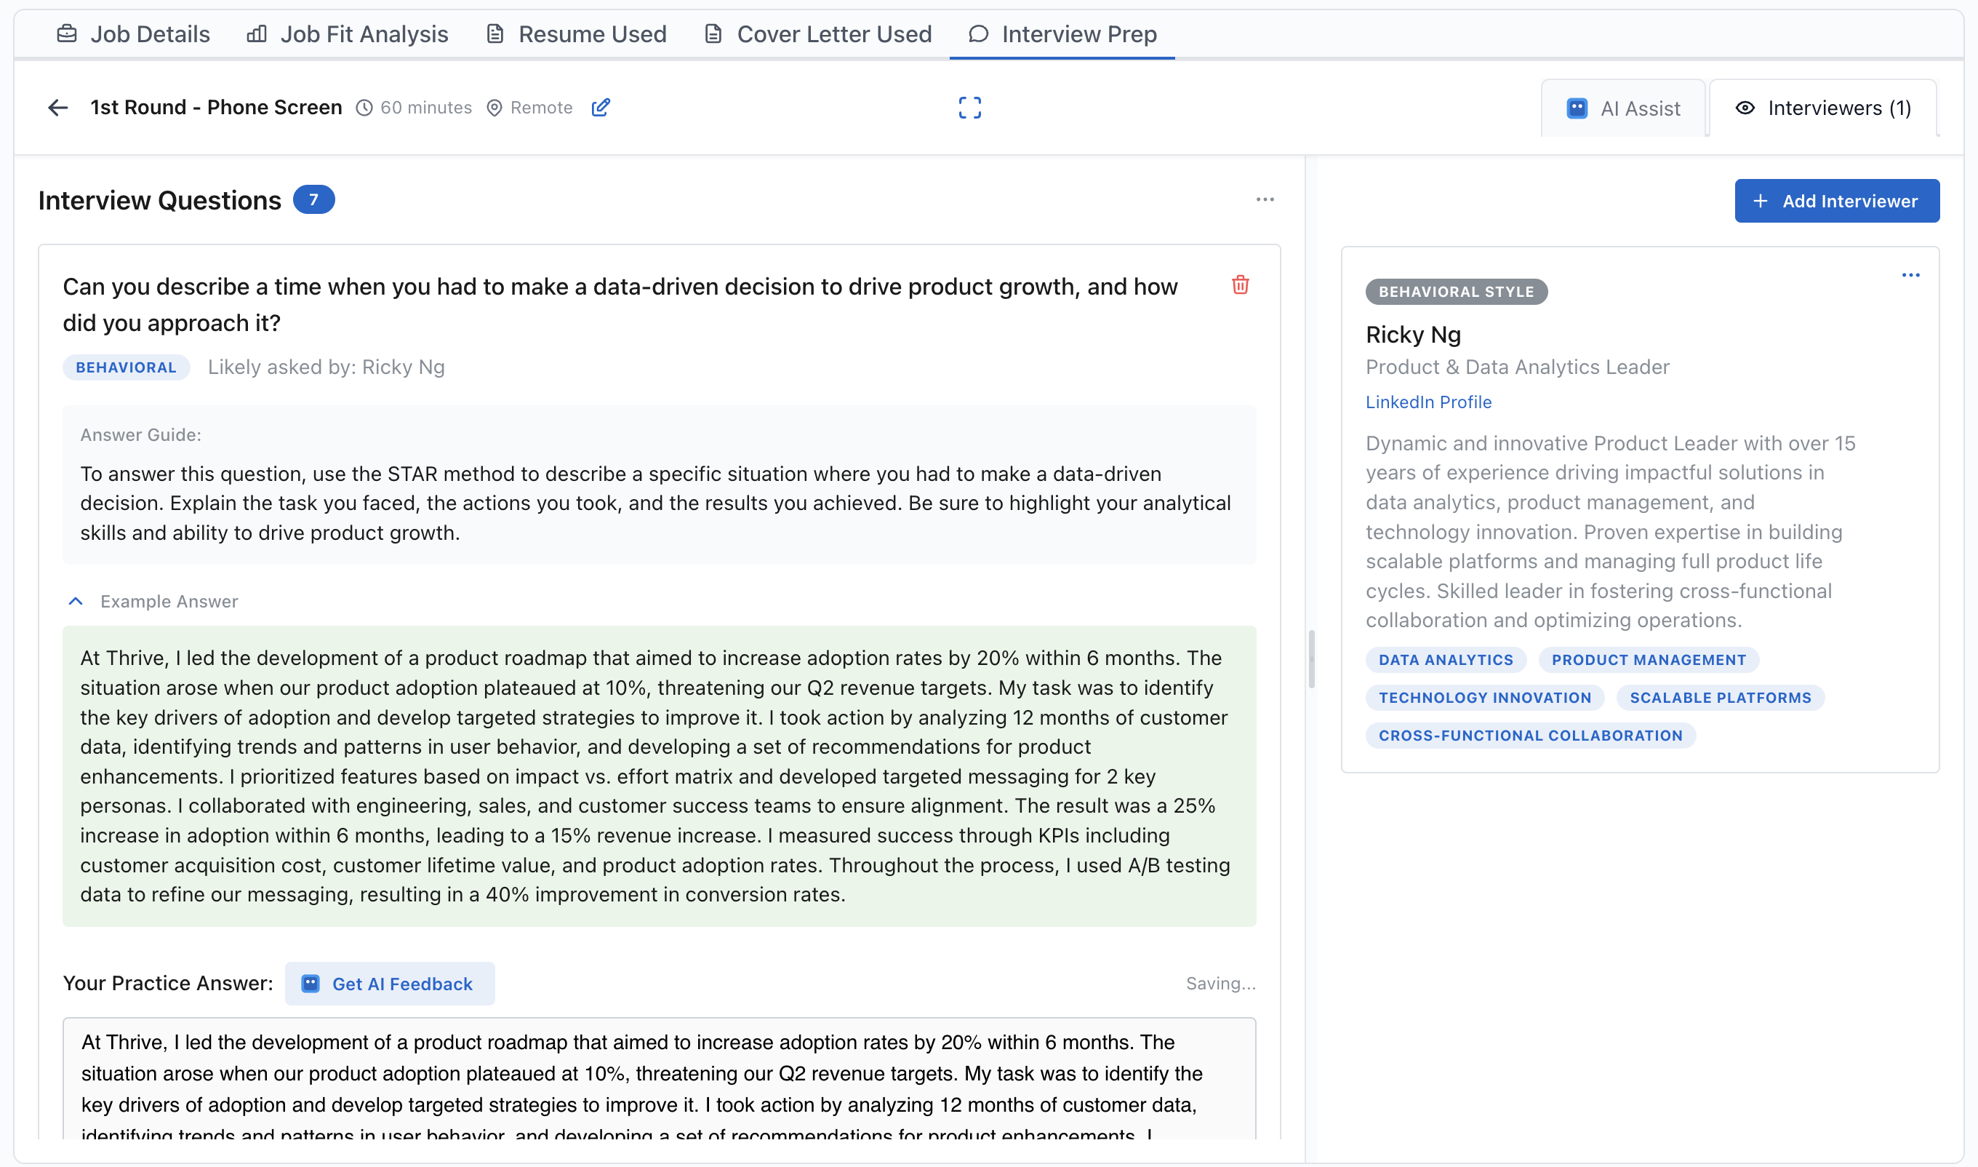The width and height of the screenshot is (1978, 1167).
Task: Open fullscreen mode with the expand icon
Action: tap(970, 107)
